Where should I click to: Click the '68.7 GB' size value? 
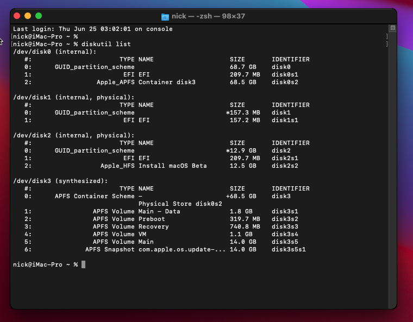tap(243, 67)
